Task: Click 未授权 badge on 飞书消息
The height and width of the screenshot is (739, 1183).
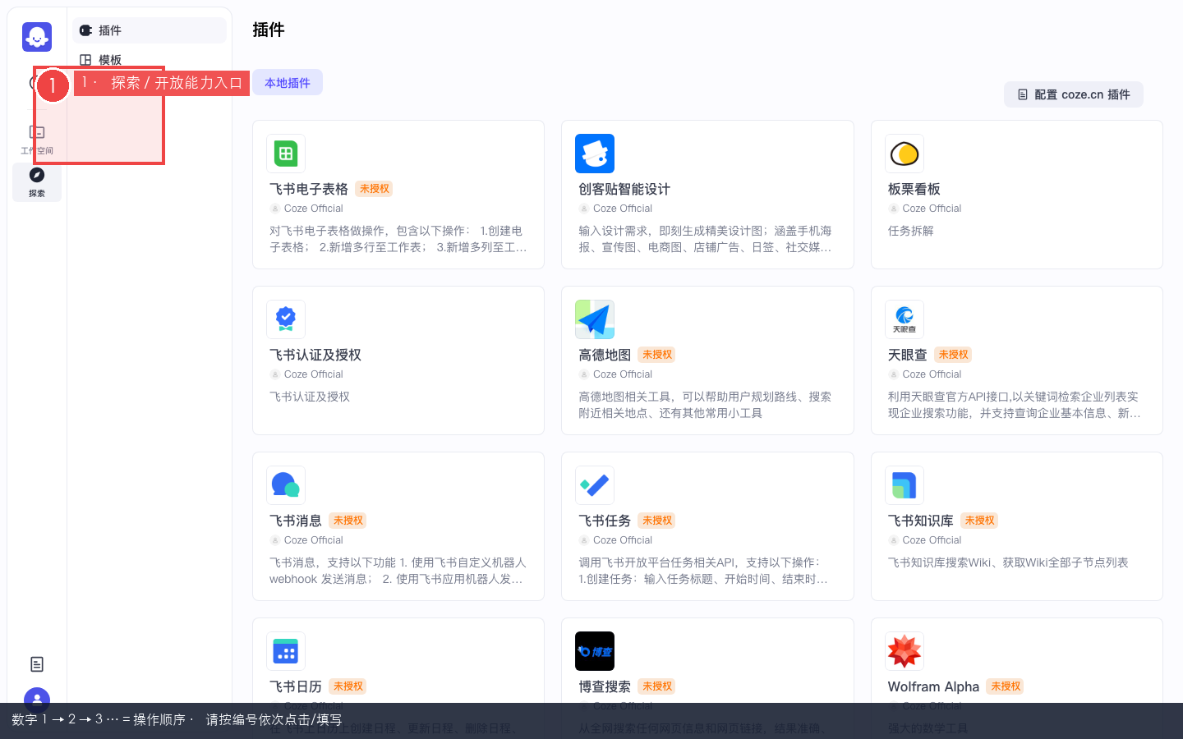Action: [x=348, y=521]
